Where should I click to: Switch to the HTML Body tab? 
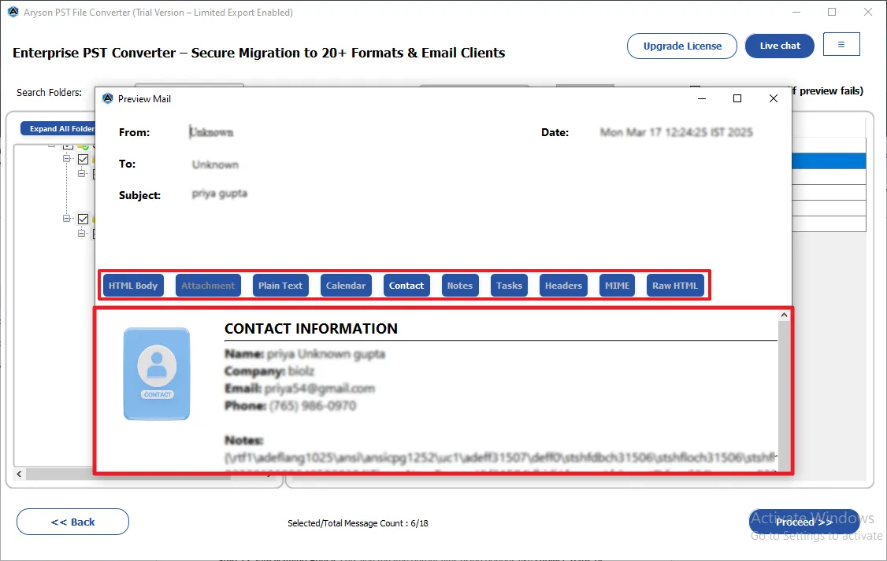[x=133, y=286]
